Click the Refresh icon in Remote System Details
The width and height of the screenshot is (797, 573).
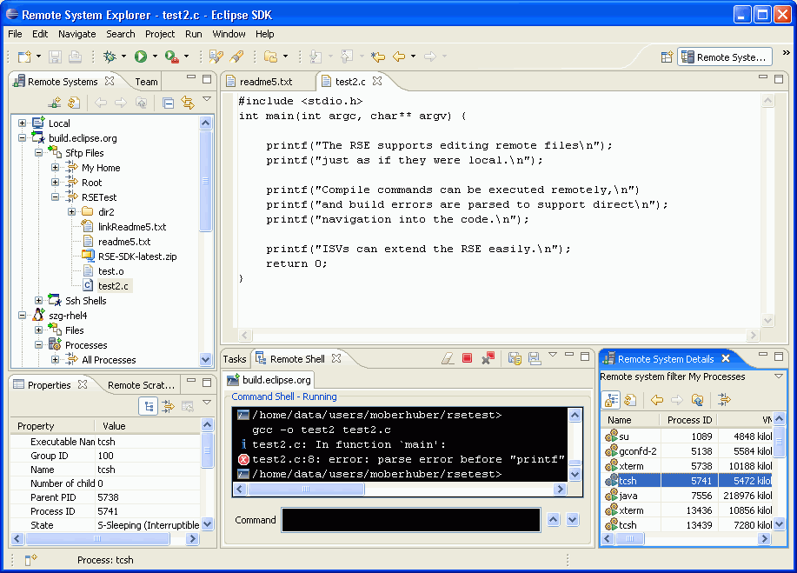pyautogui.click(x=630, y=400)
